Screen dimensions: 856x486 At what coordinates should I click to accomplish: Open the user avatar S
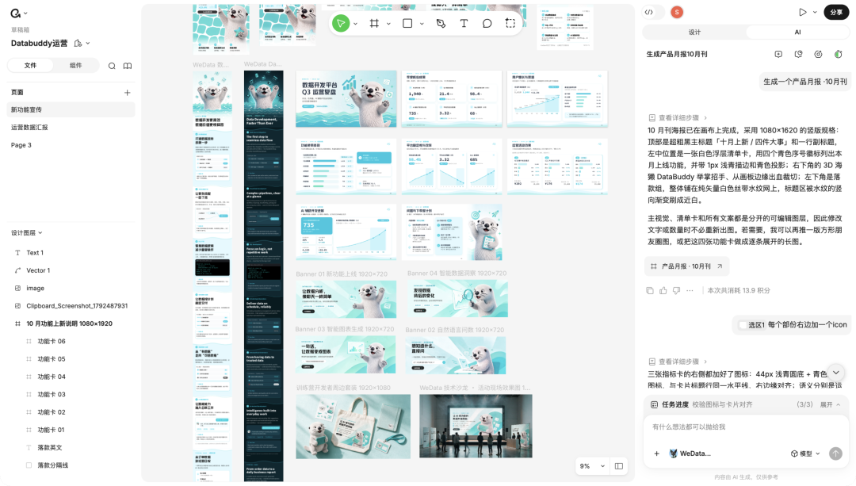pyautogui.click(x=677, y=12)
